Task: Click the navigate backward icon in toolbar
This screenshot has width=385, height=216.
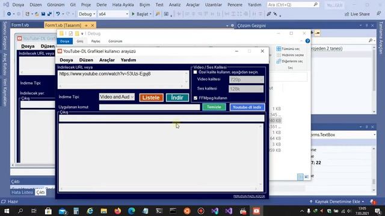Action: pyautogui.click(x=9, y=14)
